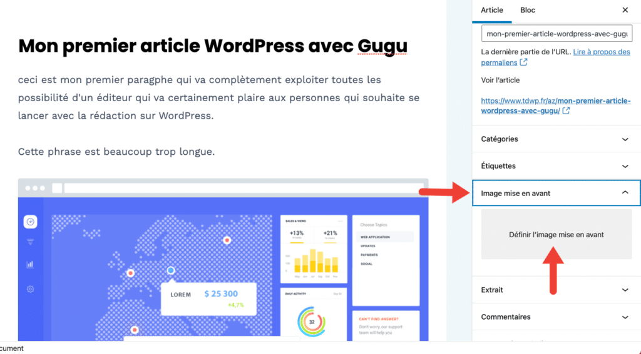Viewport: 641px width, 354px height.
Task: Switch to the Article tab
Action: coord(492,10)
